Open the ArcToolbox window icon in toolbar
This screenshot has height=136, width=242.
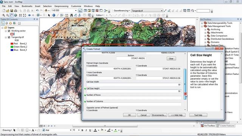[x=97, y=11]
